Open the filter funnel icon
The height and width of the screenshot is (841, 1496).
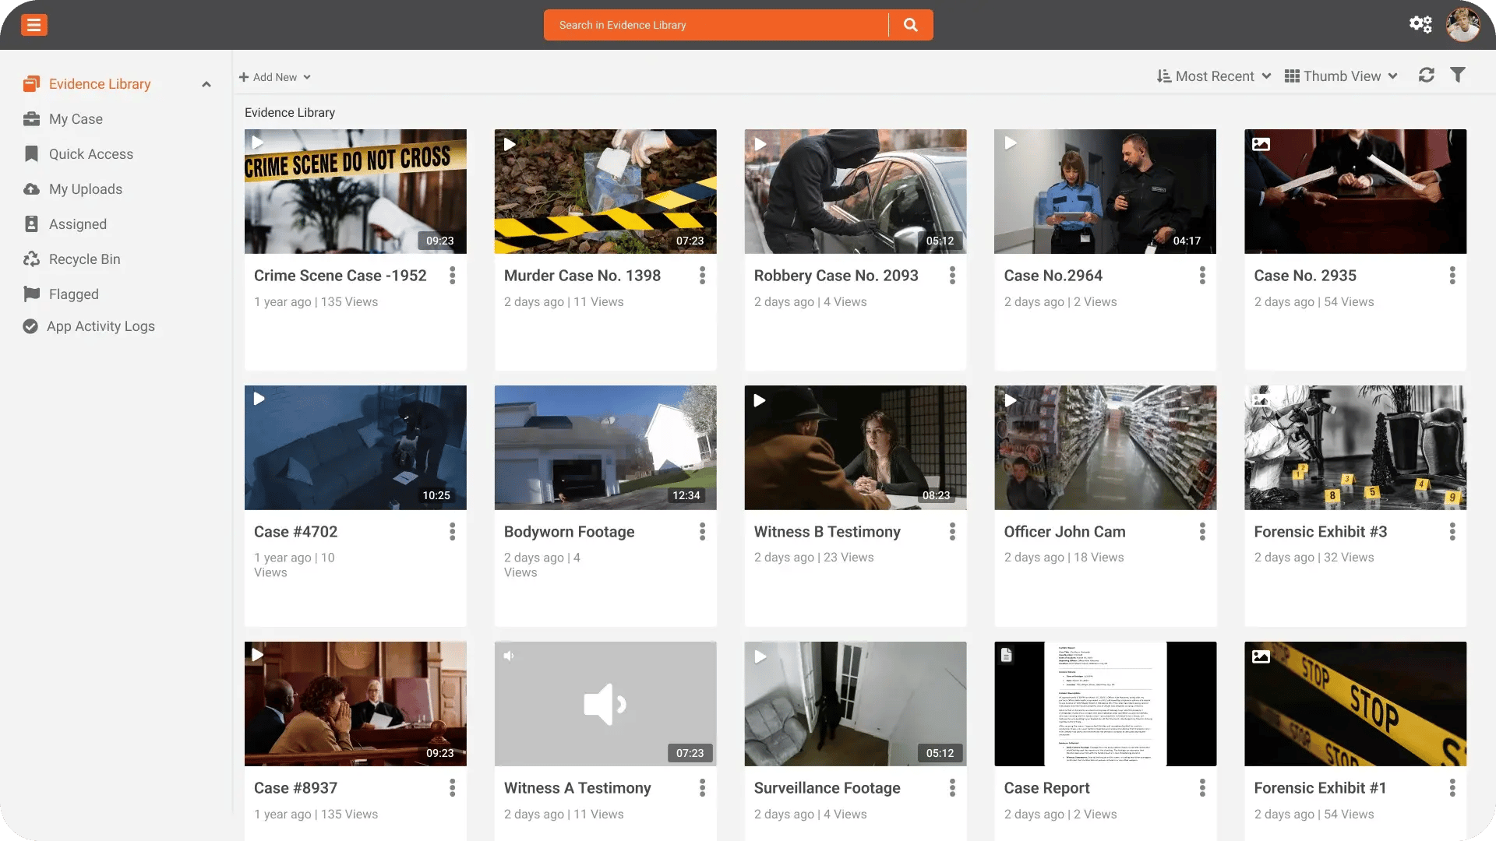pyautogui.click(x=1458, y=76)
